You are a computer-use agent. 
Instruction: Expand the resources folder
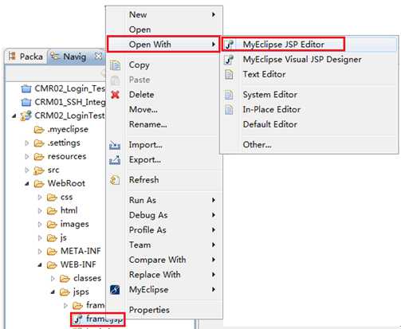point(27,157)
